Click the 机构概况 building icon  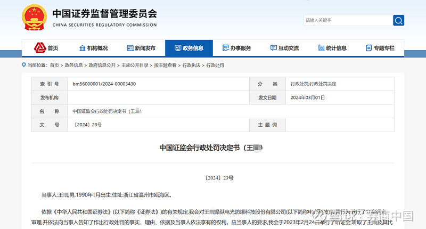point(83,48)
